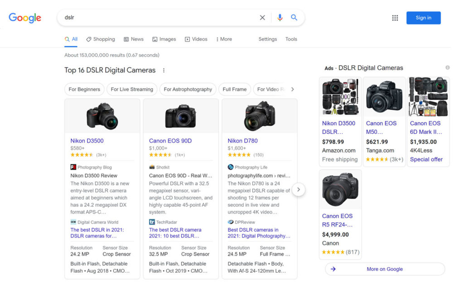Select the For Astrophotography filter
This screenshot has height=283, width=464.
click(188, 89)
